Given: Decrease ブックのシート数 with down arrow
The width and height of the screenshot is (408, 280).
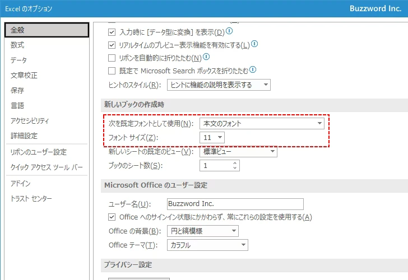Looking at the screenshot, I should [235, 168].
